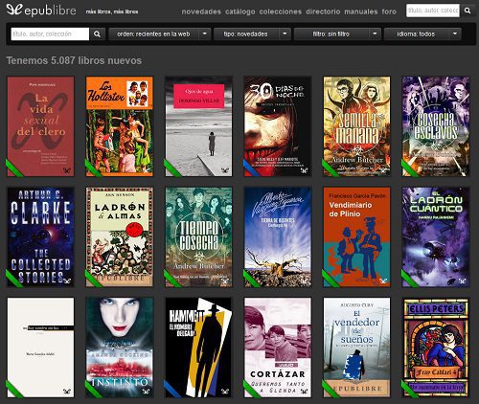Click the idioma: todos button
This screenshot has width=479, height=404.
[x=416, y=34]
